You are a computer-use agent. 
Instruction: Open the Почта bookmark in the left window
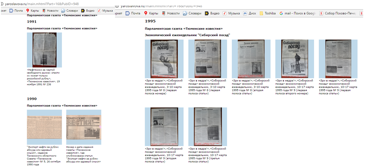click(16, 11)
